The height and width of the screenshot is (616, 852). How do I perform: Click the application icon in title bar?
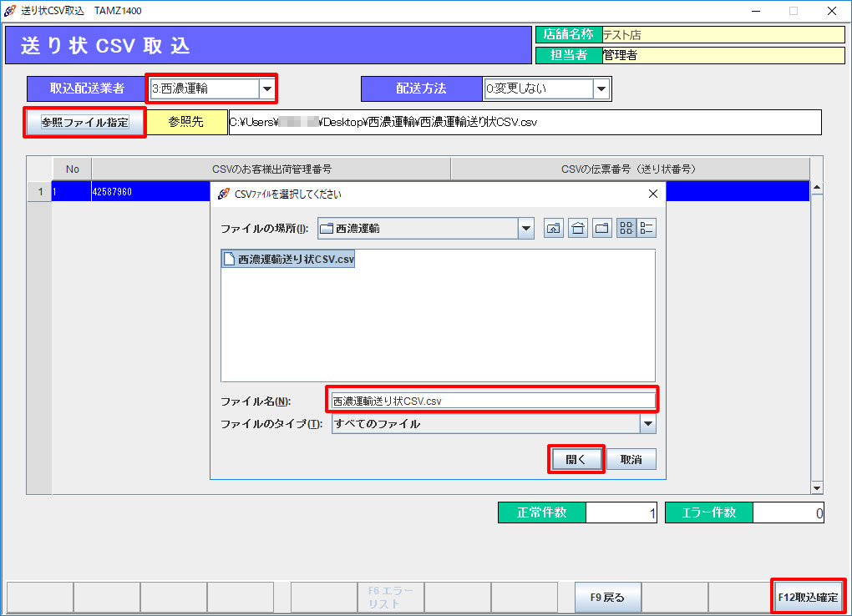tap(10, 11)
